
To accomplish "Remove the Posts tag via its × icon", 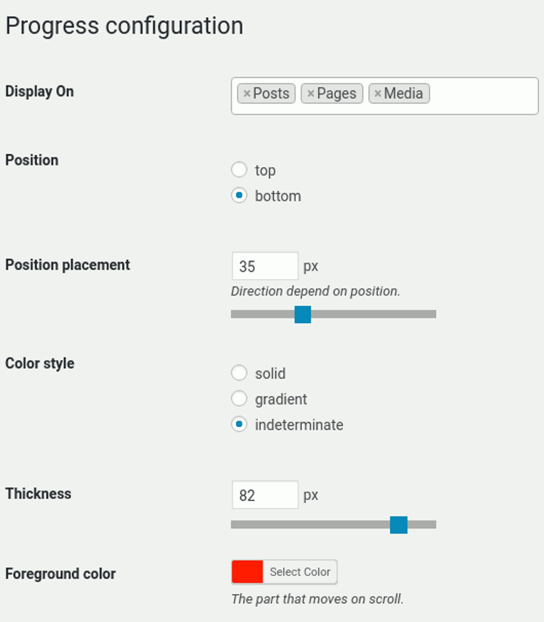I will coord(246,93).
